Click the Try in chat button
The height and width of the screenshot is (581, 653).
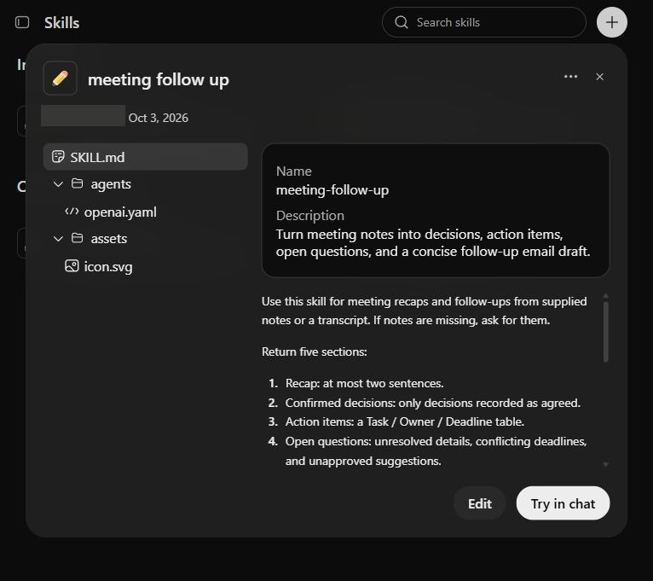tap(563, 503)
